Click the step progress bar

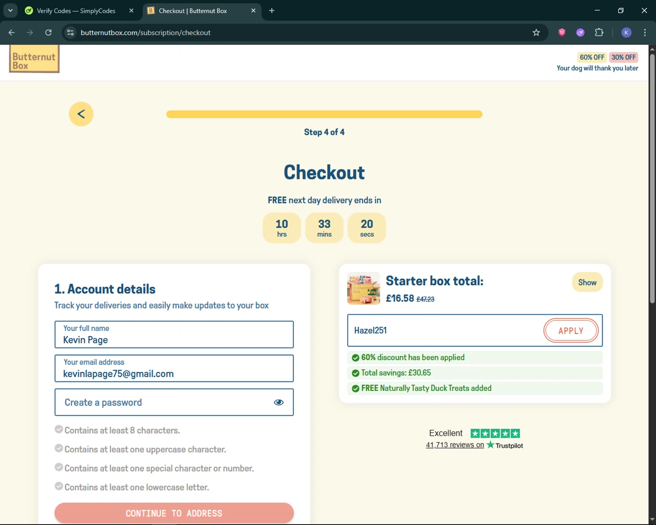(x=324, y=114)
